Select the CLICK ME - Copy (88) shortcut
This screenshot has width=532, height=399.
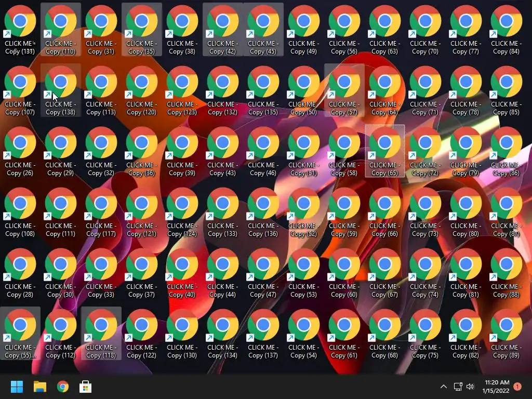(x=506, y=272)
